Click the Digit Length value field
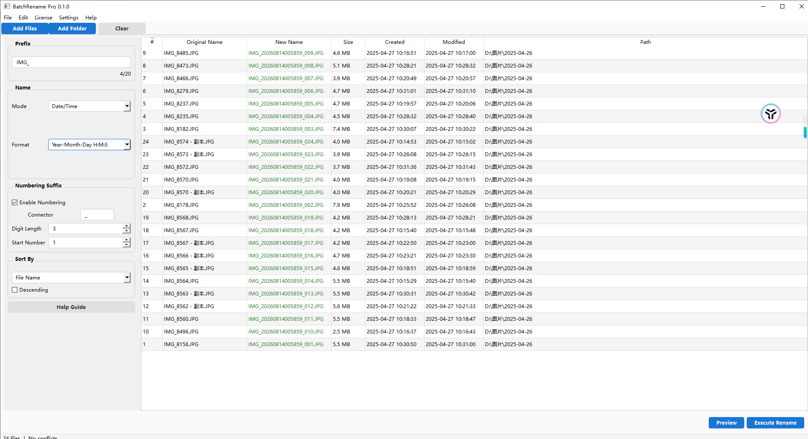The height and width of the screenshot is (439, 808). [85, 229]
